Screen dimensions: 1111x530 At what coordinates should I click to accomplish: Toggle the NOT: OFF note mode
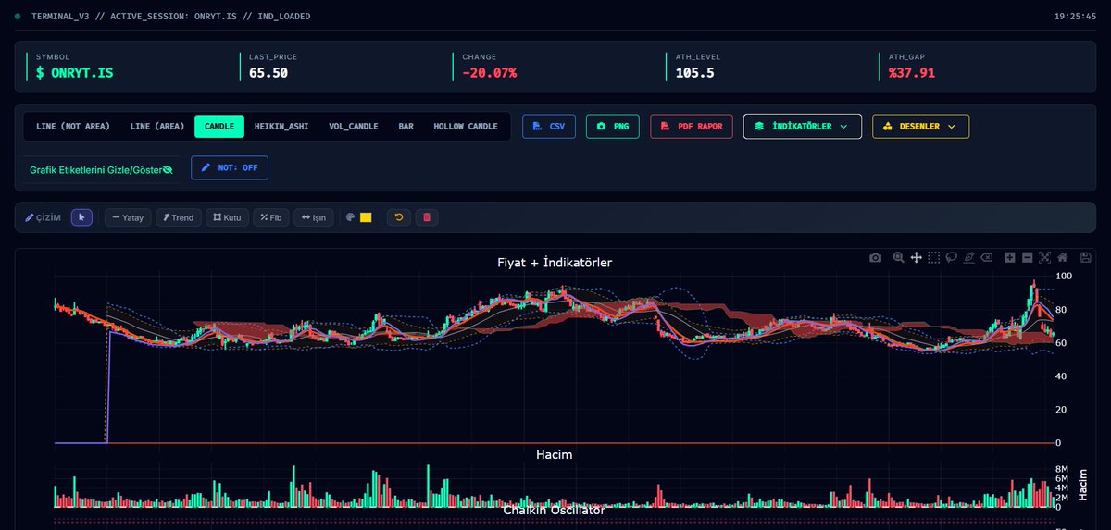(229, 168)
